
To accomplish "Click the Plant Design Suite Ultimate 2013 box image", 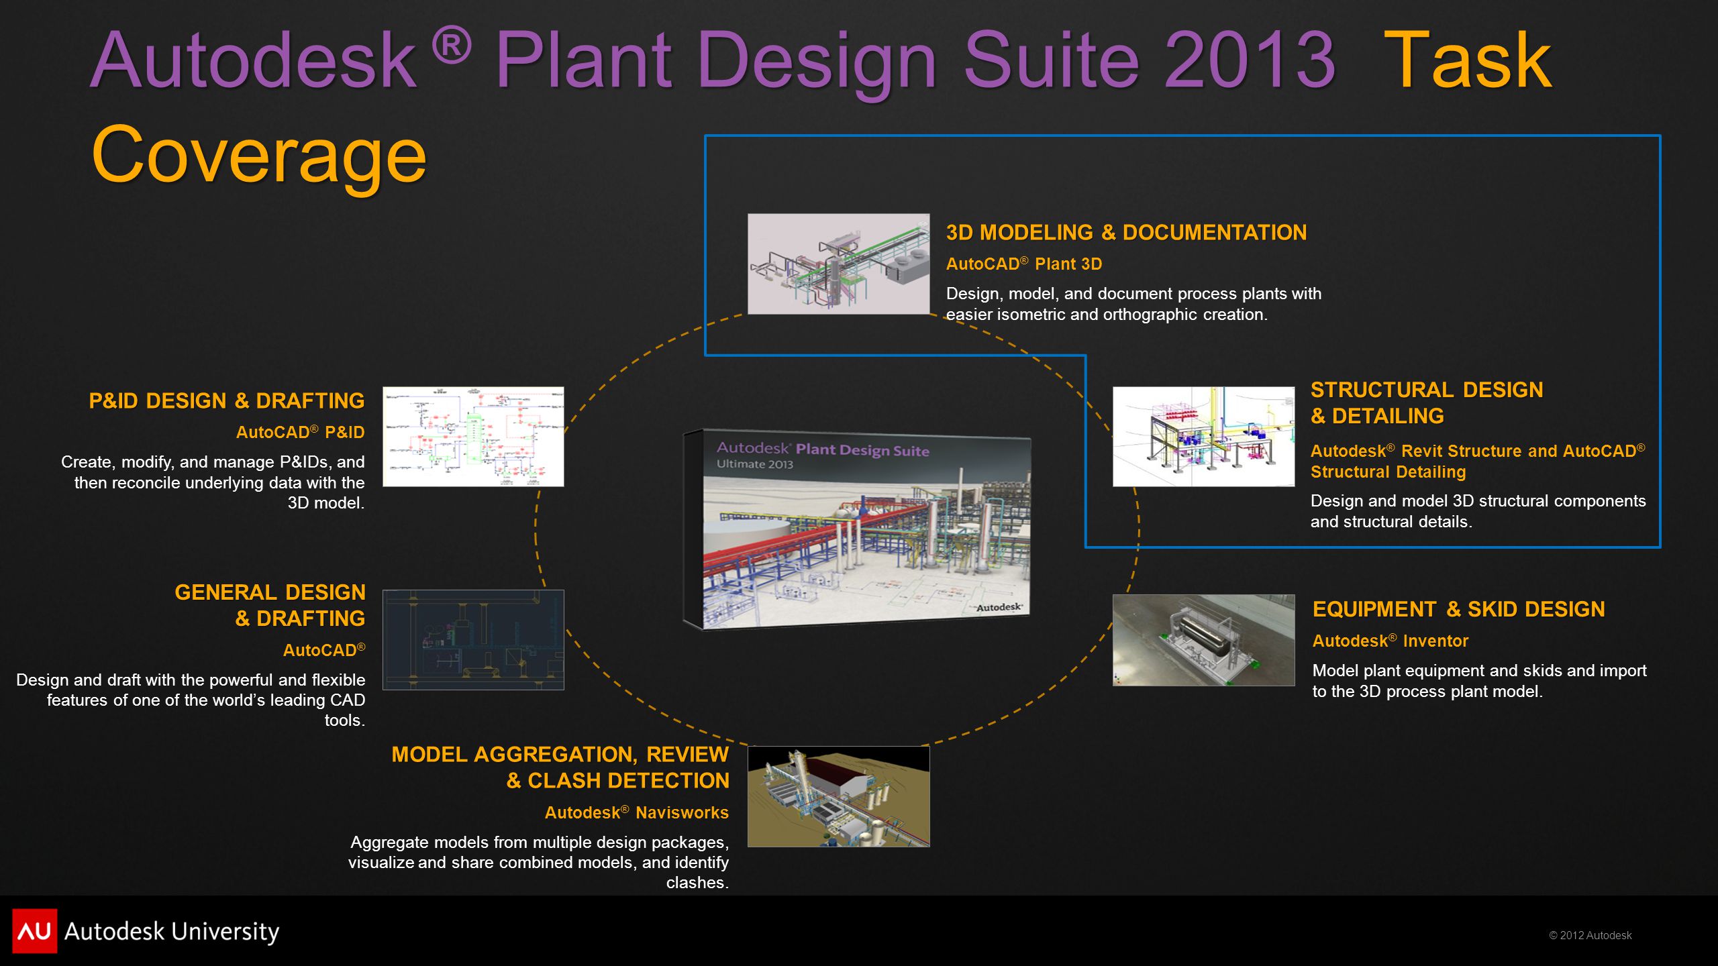I will pyautogui.click(x=857, y=529).
